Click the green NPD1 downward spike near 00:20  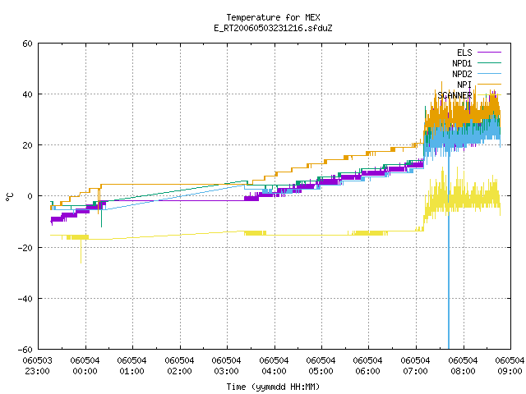click(x=101, y=216)
